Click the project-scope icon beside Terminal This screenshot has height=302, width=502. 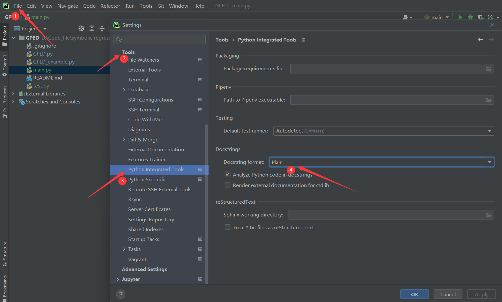[x=200, y=79]
